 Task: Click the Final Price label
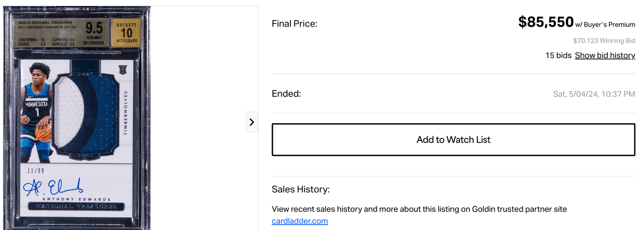[x=294, y=24]
